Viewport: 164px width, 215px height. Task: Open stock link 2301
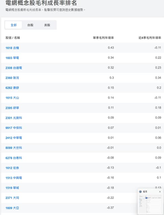14,118
